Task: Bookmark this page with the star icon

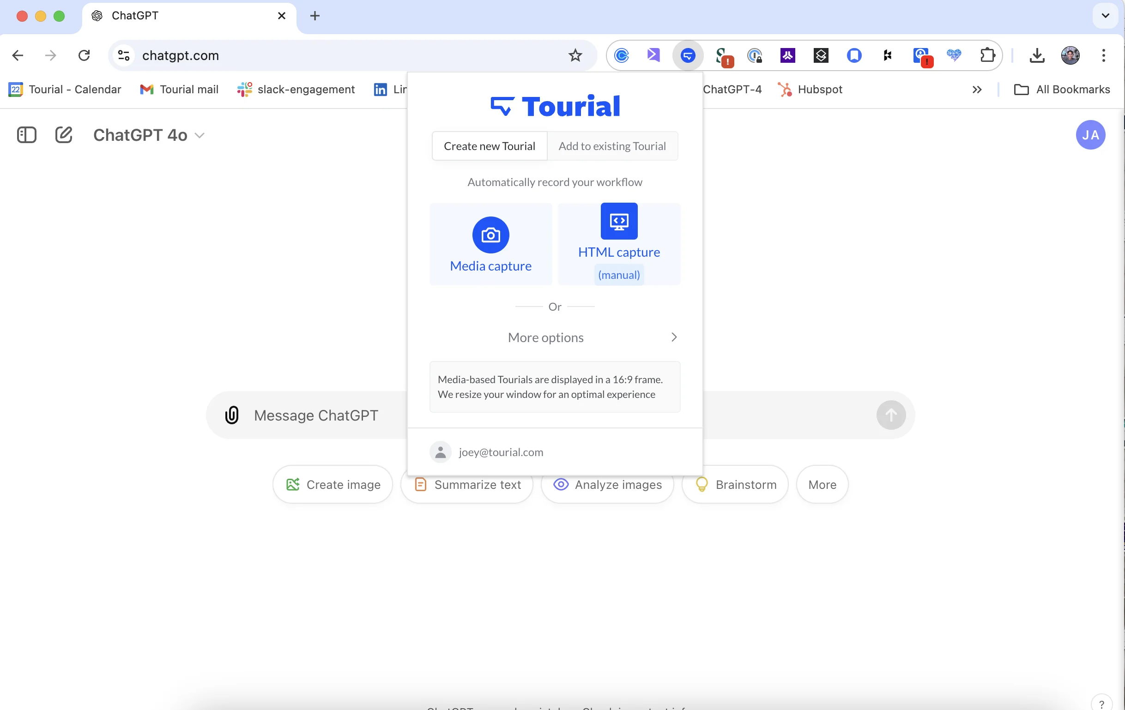Action: pyautogui.click(x=575, y=55)
